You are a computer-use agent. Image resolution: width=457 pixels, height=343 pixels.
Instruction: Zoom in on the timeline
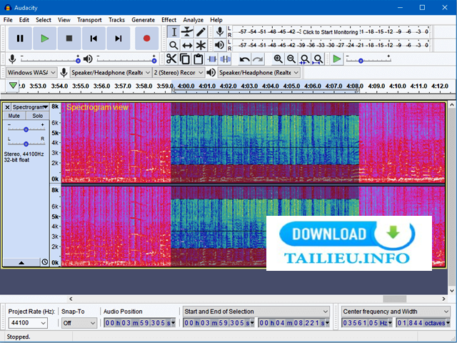pos(278,59)
